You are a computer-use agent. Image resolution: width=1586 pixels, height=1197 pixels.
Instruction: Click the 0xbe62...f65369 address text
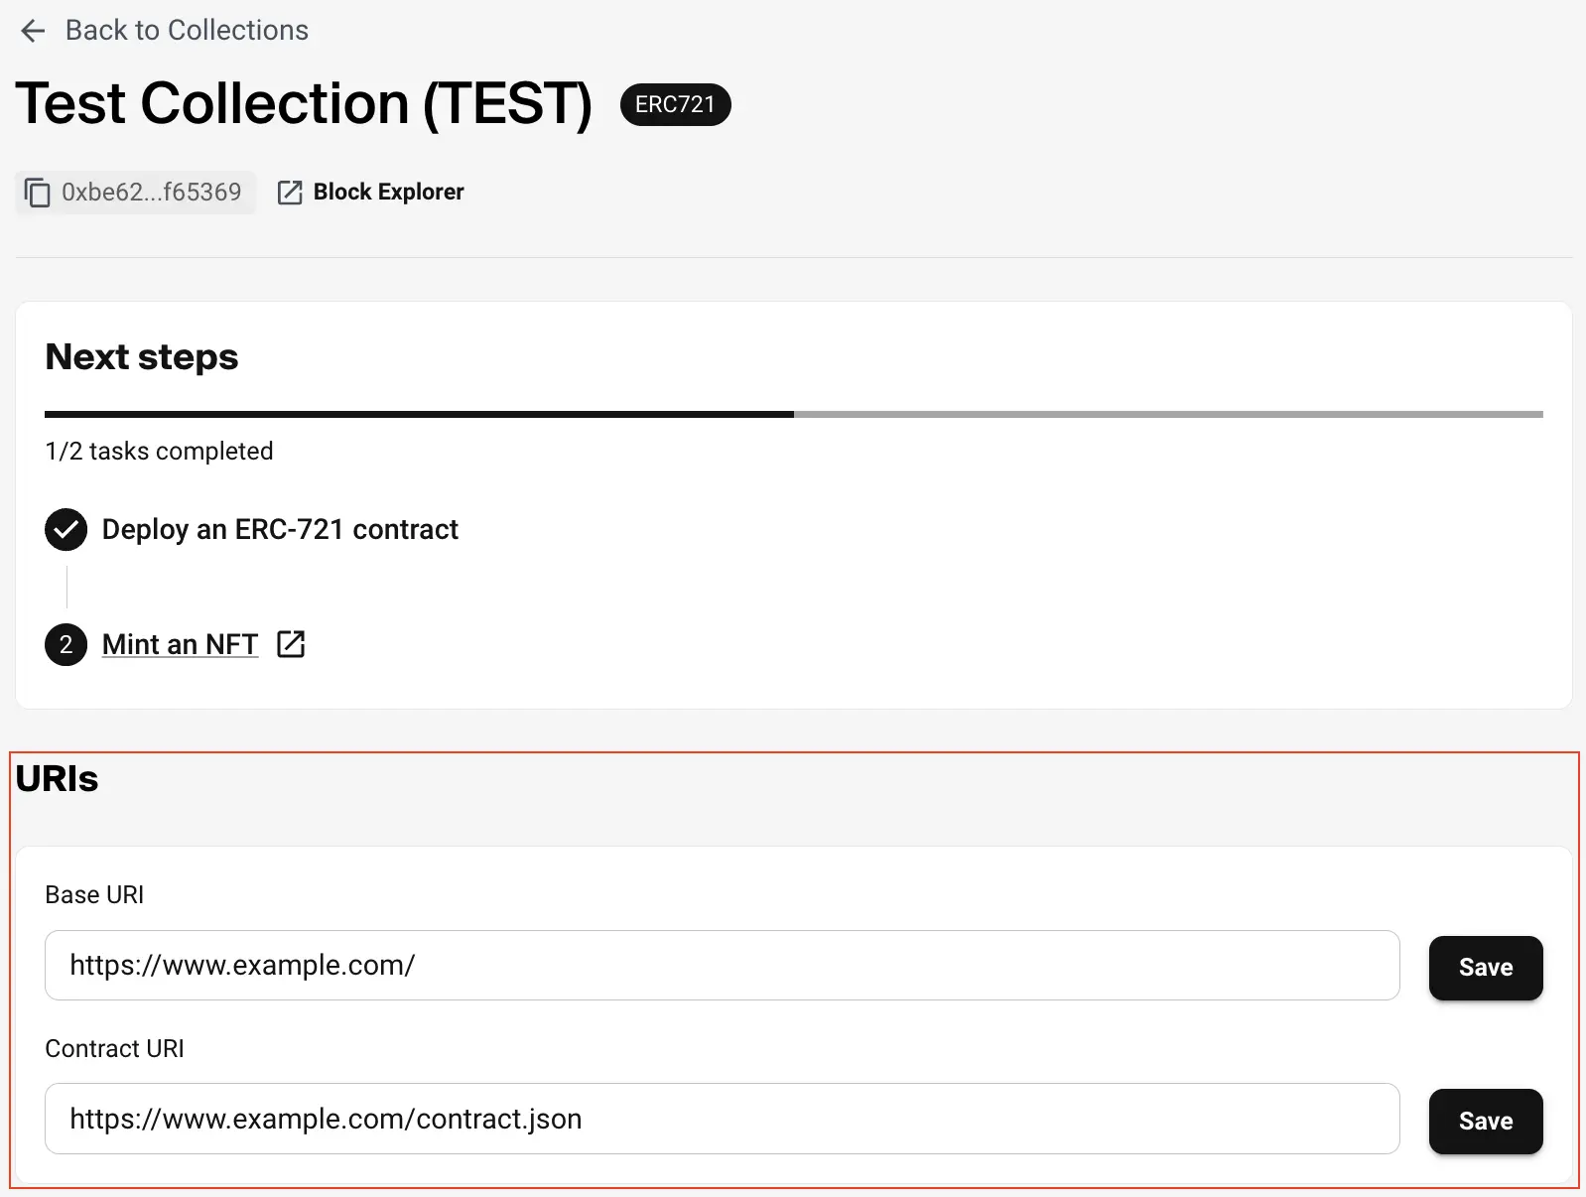[151, 193]
